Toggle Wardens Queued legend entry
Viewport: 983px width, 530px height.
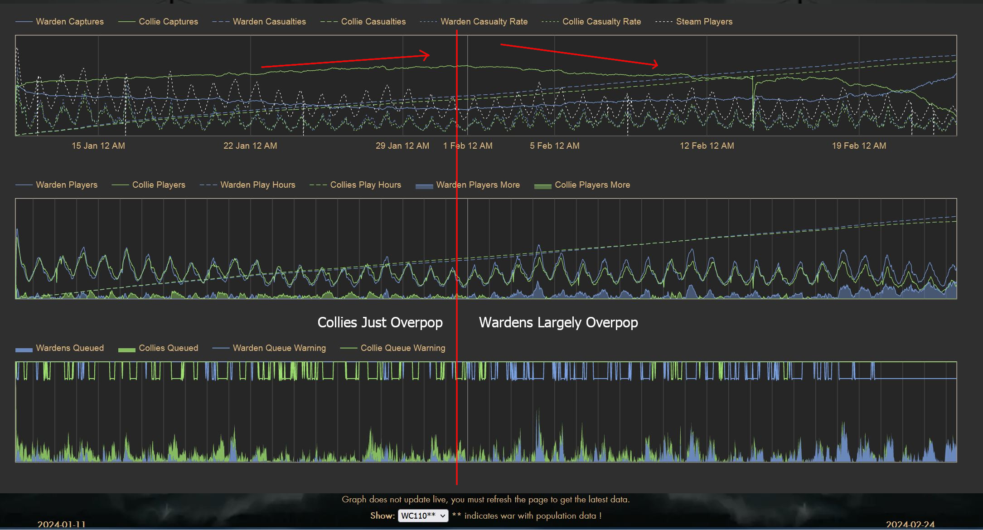69,348
